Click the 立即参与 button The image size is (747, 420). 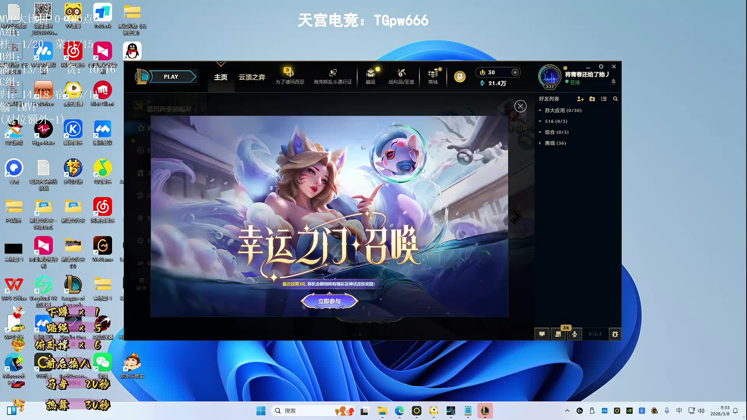tap(329, 301)
